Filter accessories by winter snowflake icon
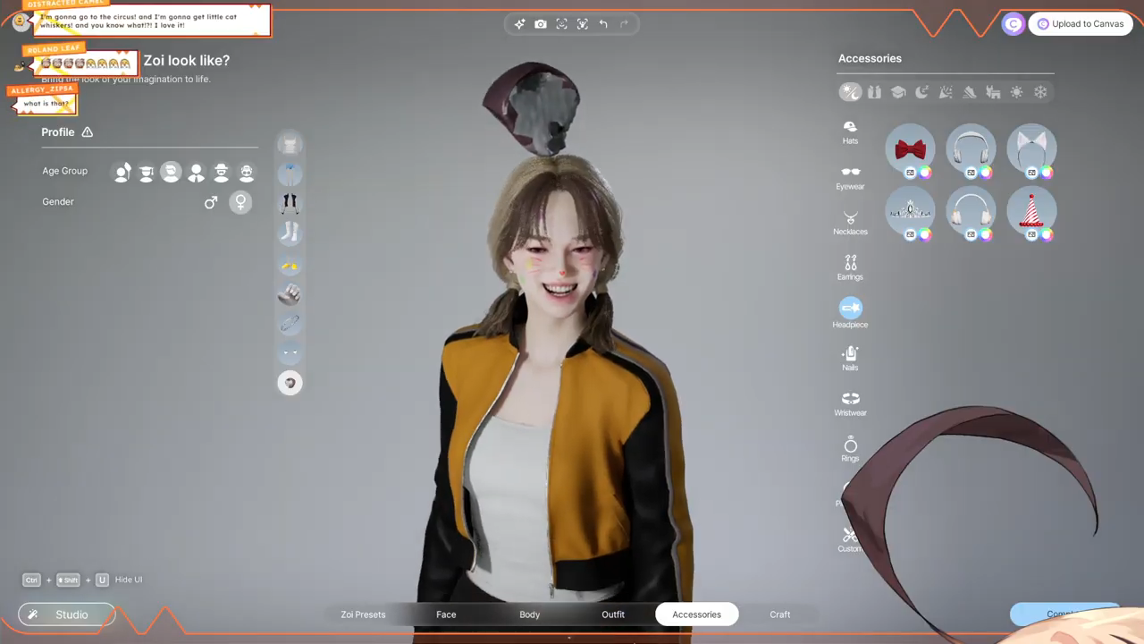The height and width of the screenshot is (644, 1144). point(1040,92)
